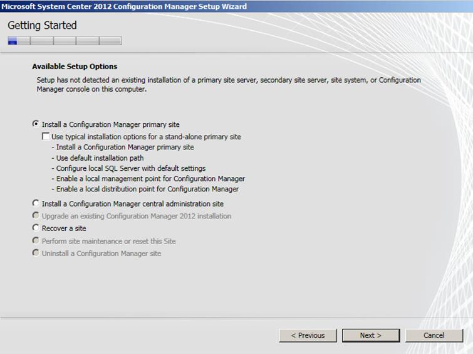Select Install a Configuration Manager primary site
The image size is (473, 354).
click(x=36, y=124)
